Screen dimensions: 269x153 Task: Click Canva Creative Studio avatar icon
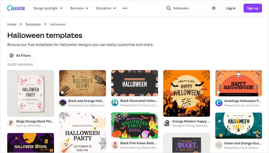tap(219, 103)
